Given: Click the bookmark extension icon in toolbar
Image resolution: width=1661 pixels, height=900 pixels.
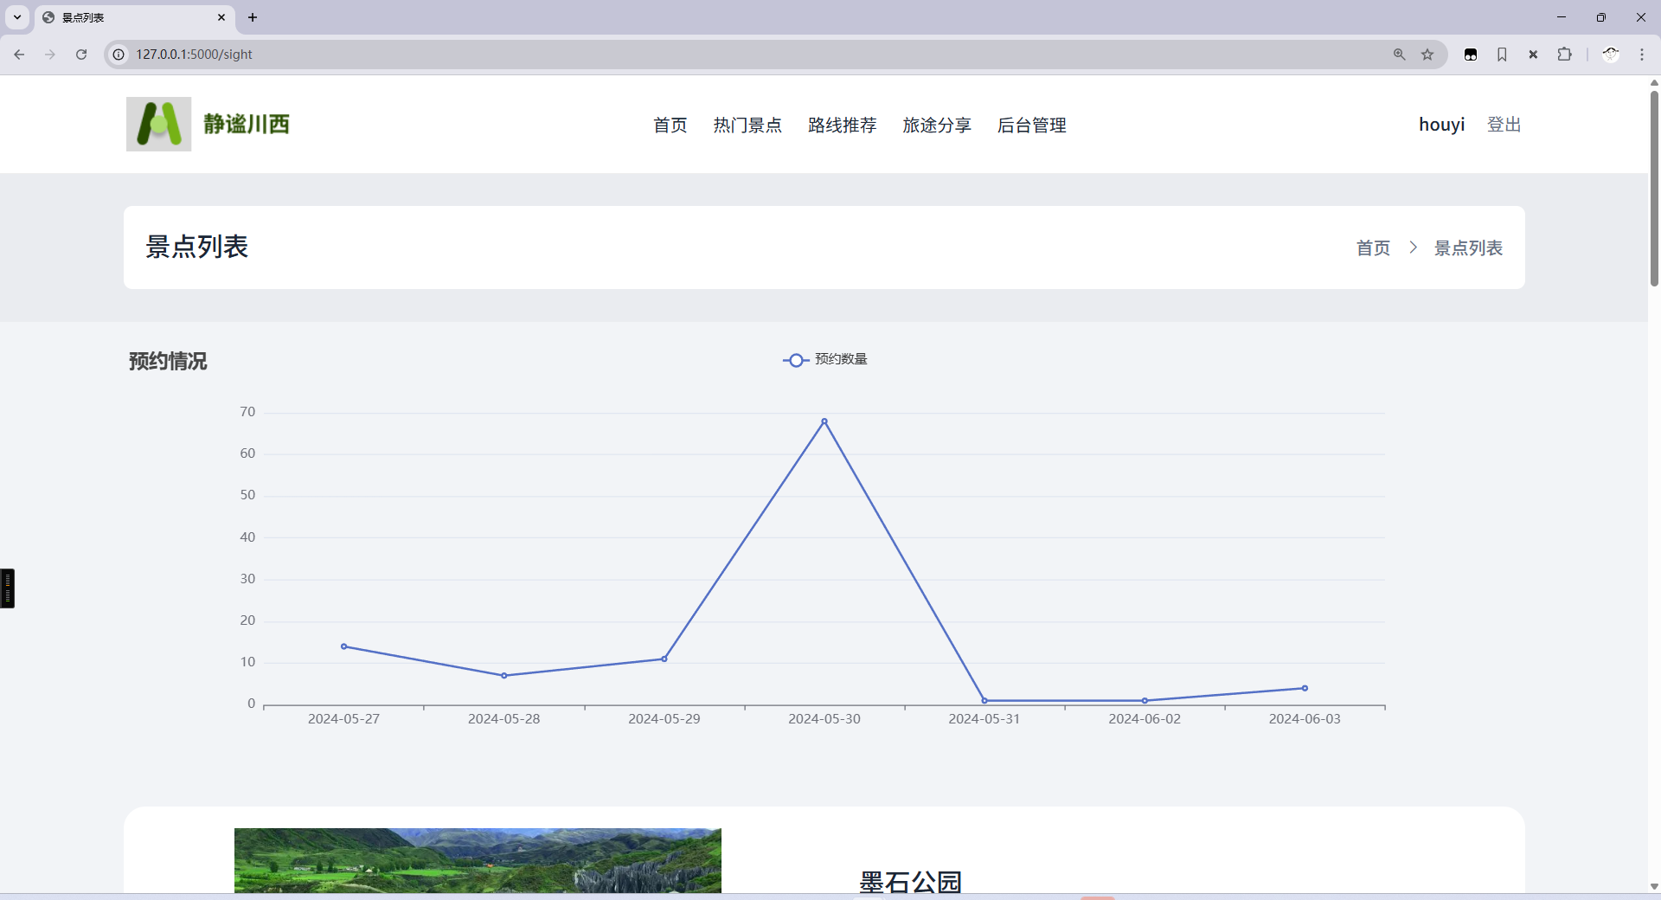Looking at the screenshot, I should tap(1502, 55).
